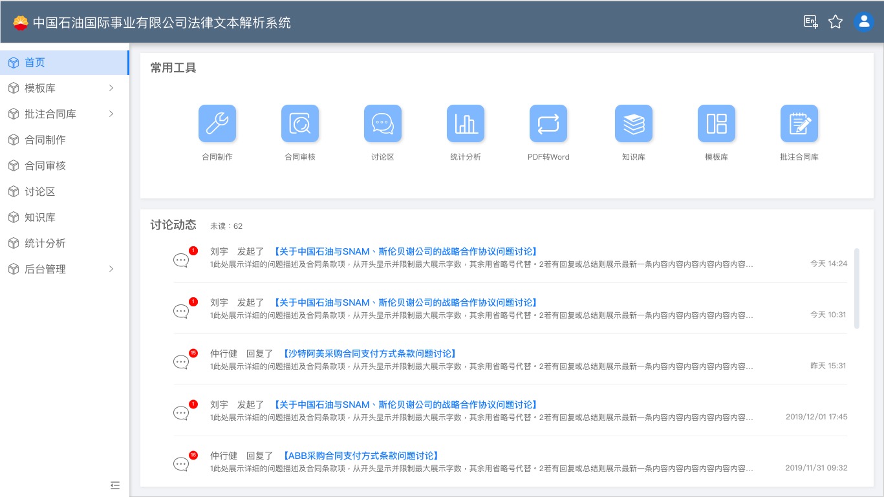Image resolution: width=884 pixels, height=497 pixels.
Task: Click the 昨天 15:31 timestamp
Action: 828,366
